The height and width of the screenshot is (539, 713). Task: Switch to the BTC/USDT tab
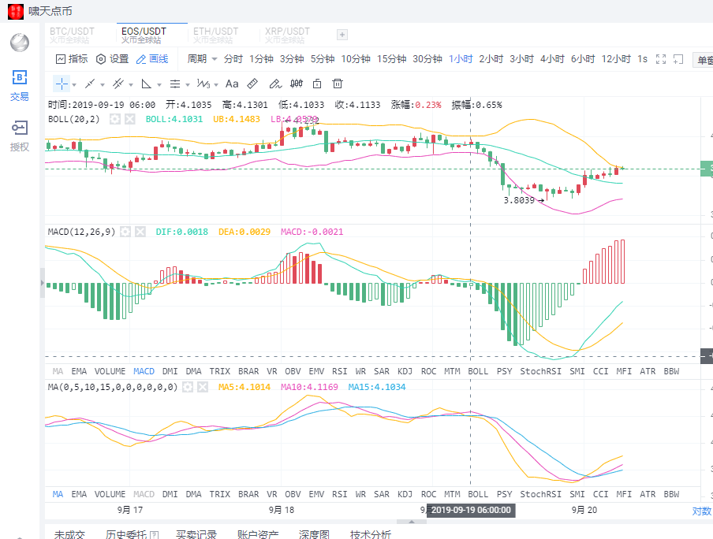point(72,35)
